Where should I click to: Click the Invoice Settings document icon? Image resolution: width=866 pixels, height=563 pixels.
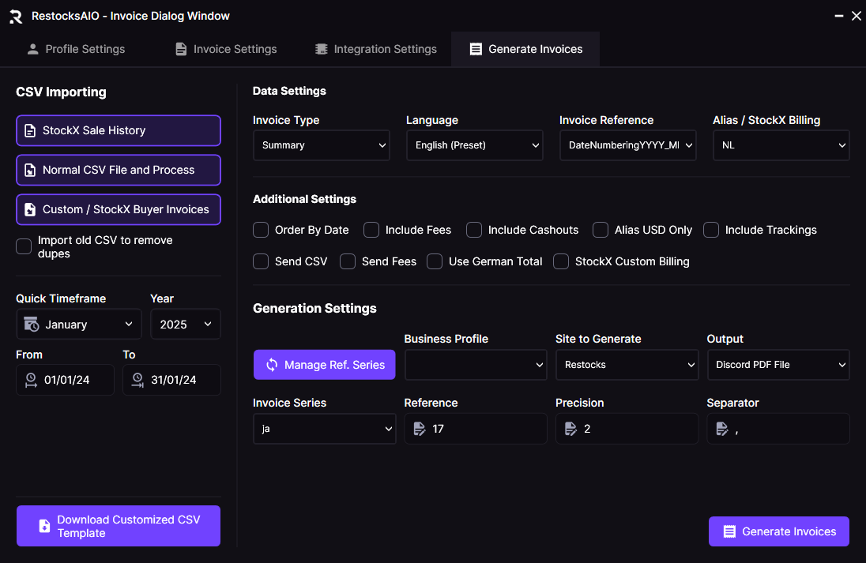coord(181,49)
